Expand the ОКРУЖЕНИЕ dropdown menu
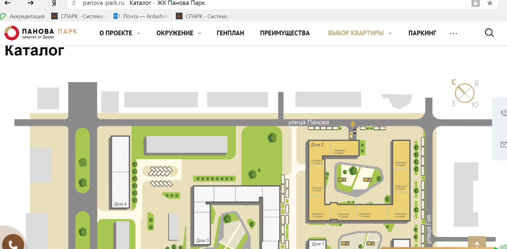This screenshot has width=507, height=249. coord(179,33)
